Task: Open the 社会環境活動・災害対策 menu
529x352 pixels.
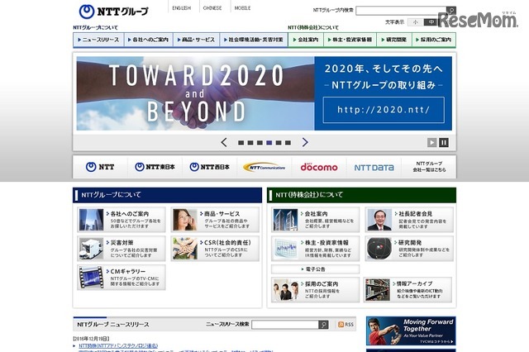Action: point(254,40)
